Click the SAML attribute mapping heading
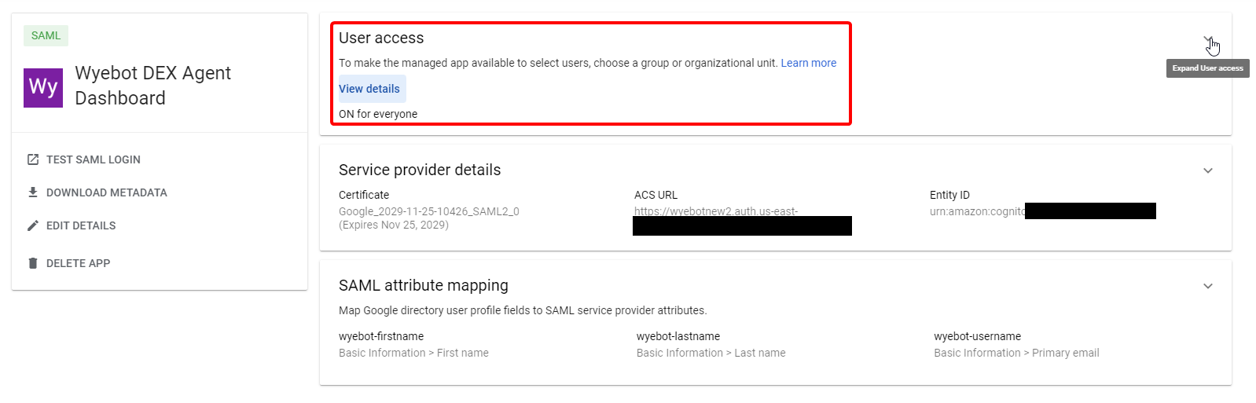The width and height of the screenshot is (1256, 403). [x=424, y=285]
